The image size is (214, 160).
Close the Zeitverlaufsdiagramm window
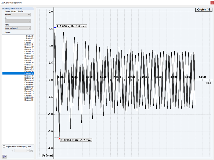click(x=212, y=3)
